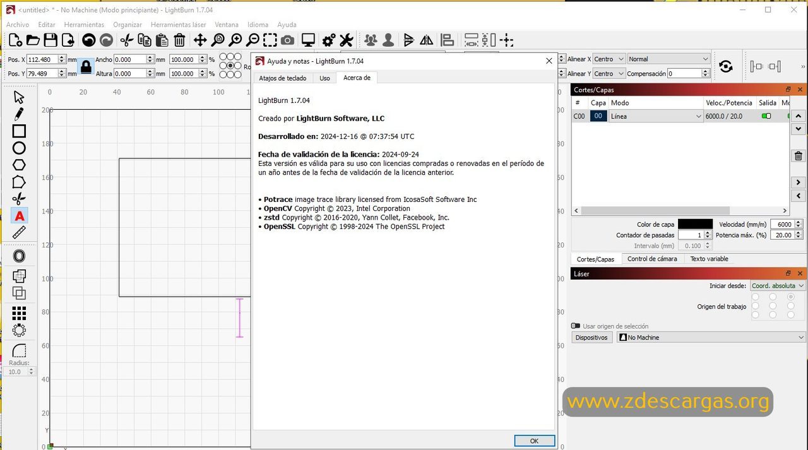
Task: Open the Texto variable tab
Action: 709,259
